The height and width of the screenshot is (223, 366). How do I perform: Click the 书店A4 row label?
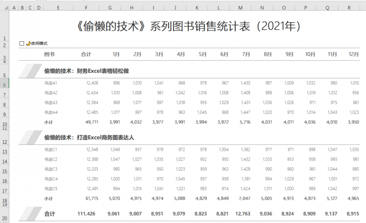(51, 112)
